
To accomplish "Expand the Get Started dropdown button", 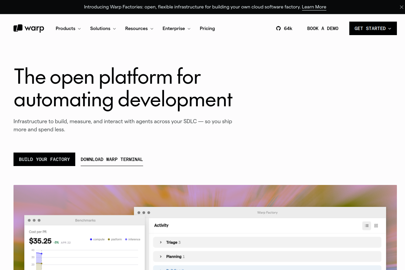I will click(373, 28).
